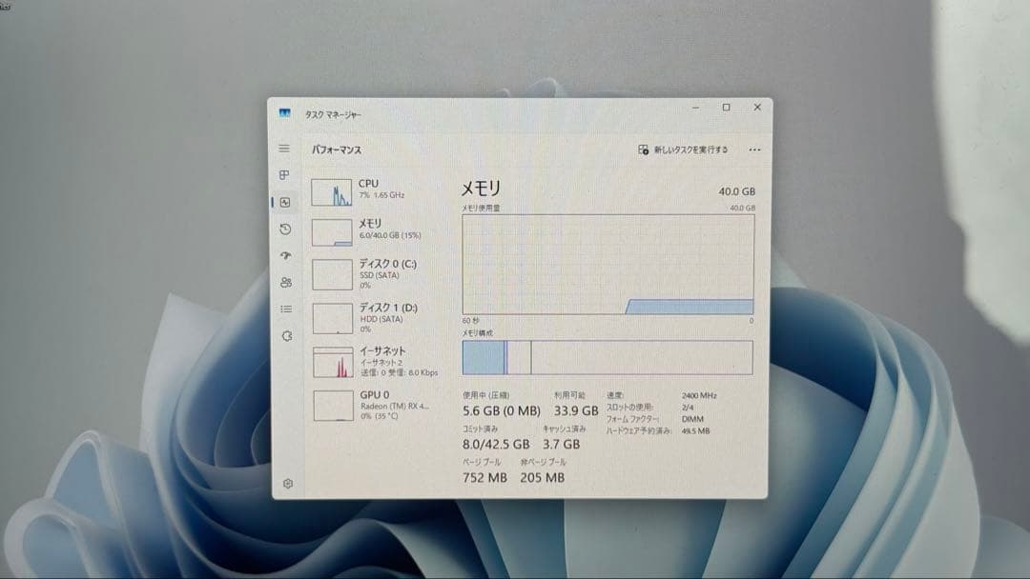Select CPU in the performance list
Screen dimensions: 1030x579
point(372,190)
